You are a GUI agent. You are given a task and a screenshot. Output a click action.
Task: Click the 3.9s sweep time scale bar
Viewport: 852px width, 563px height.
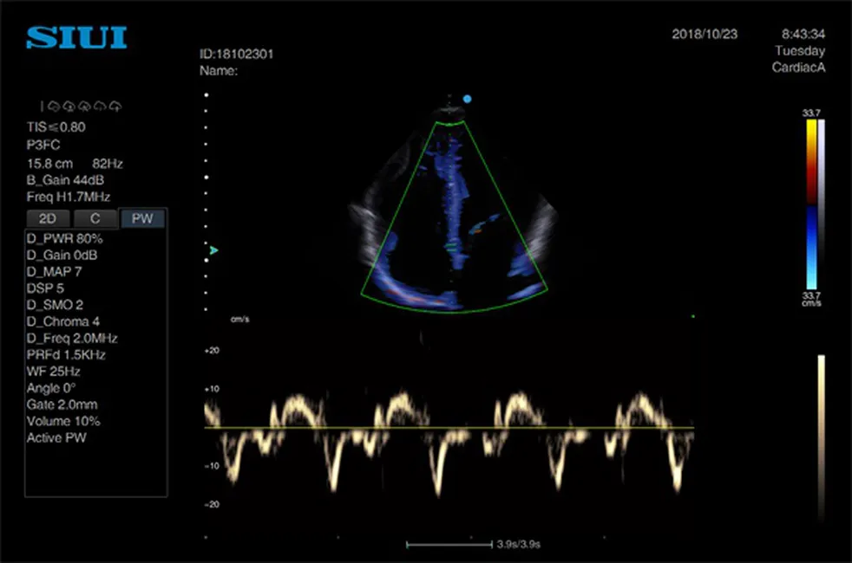click(449, 544)
